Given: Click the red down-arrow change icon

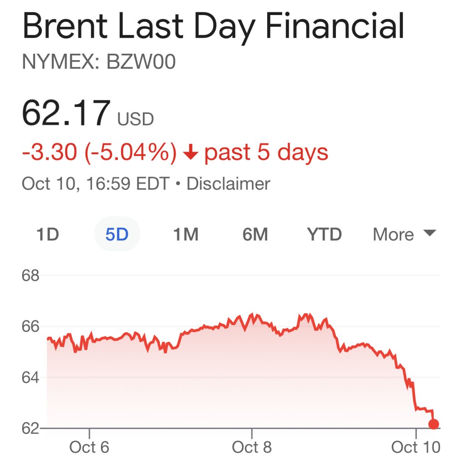Looking at the screenshot, I should (190, 153).
